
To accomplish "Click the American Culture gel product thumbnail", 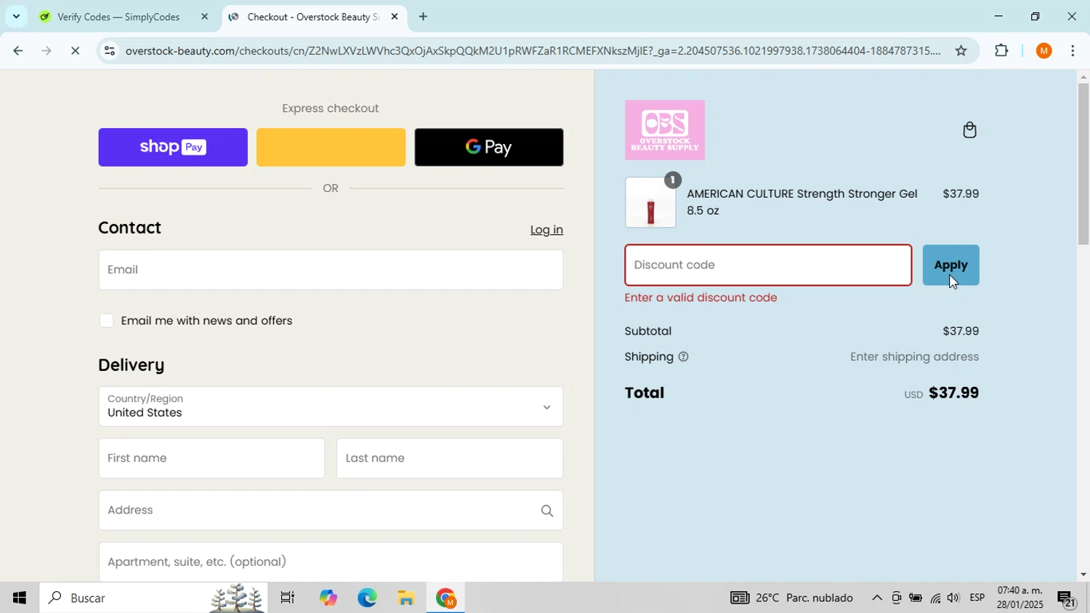I will (650, 203).
